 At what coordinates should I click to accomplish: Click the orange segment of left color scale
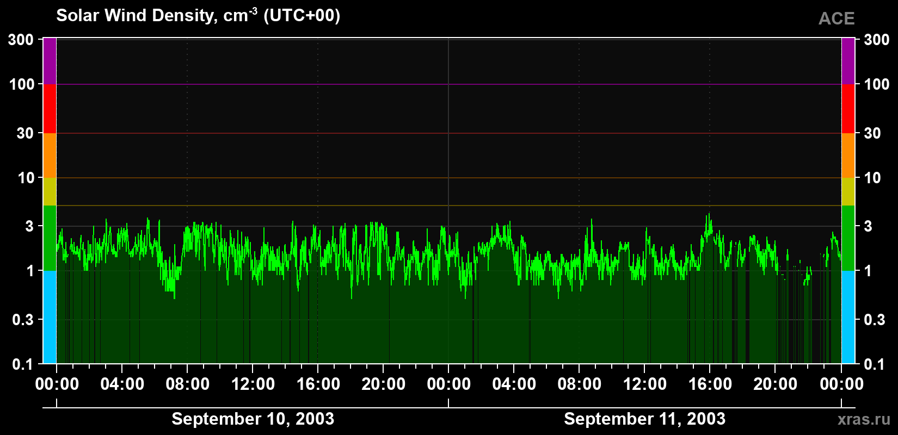(x=50, y=156)
